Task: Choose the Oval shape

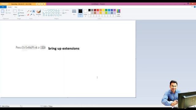Action: click(x=49, y=10)
